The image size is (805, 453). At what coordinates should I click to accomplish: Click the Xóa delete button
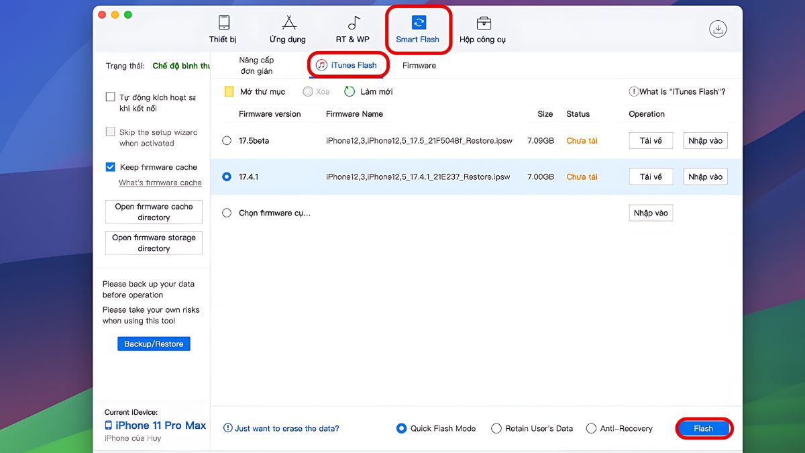[316, 91]
